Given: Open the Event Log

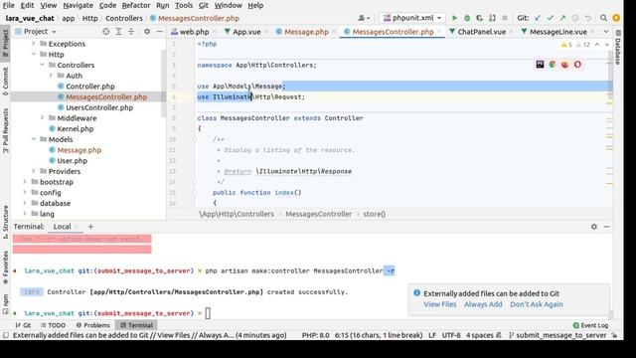Looking at the screenshot, I should coord(590,325).
